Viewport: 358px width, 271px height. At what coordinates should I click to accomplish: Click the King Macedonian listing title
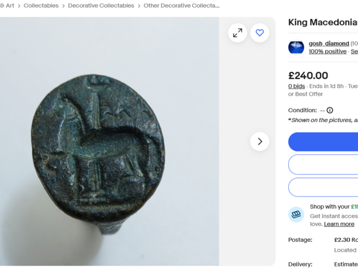(323, 23)
